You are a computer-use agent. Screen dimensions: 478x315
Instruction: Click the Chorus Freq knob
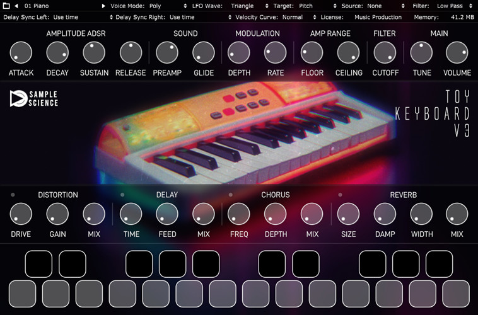click(x=239, y=214)
